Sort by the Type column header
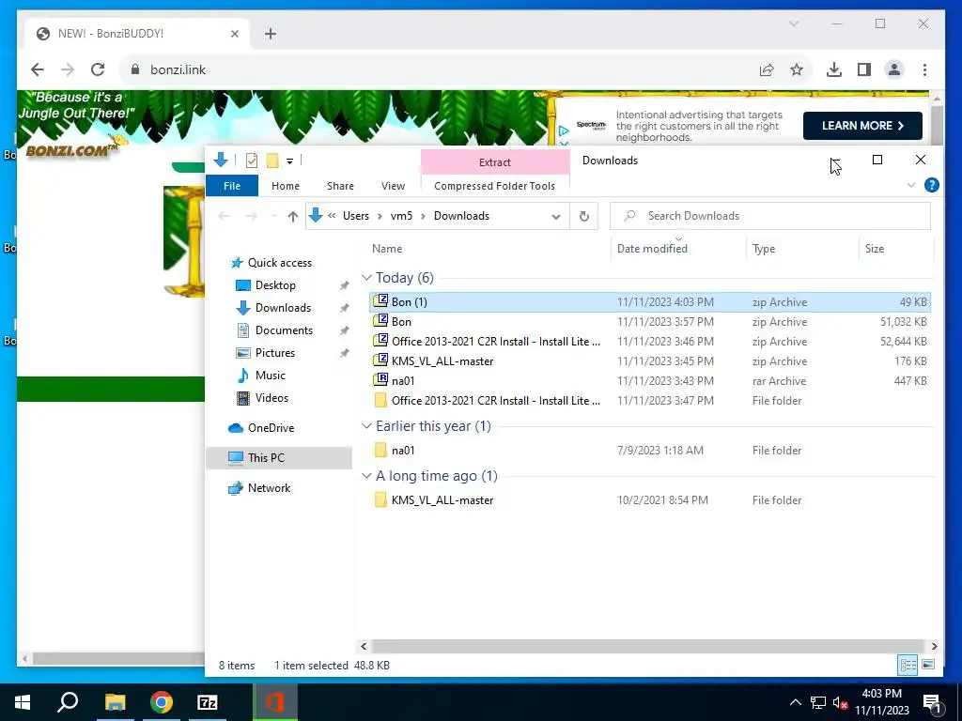Viewport: 962px width, 721px height. [x=764, y=248]
